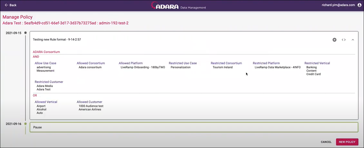Click the Restricted Use Case header
This screenshot has width=364, height=148.
[x=183, y=63]
